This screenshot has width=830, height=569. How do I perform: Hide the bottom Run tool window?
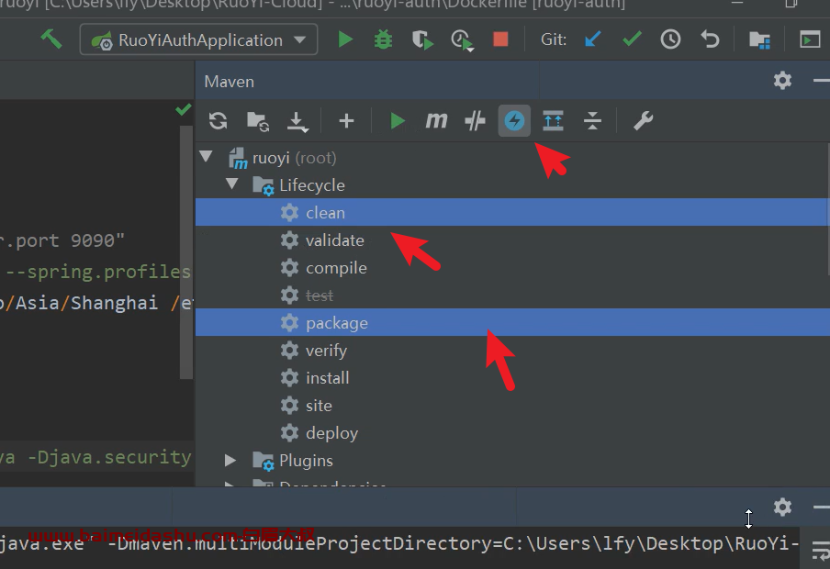click(821, 508)
